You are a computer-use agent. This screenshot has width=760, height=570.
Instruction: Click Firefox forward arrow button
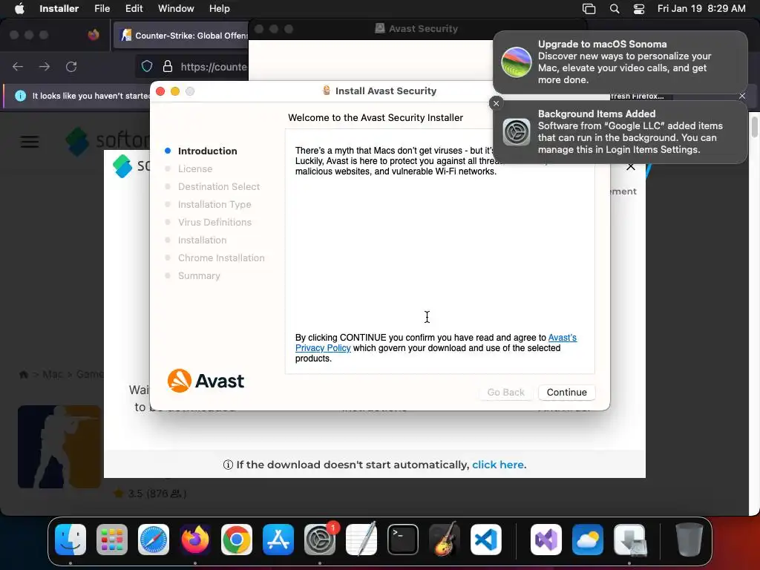45,66
